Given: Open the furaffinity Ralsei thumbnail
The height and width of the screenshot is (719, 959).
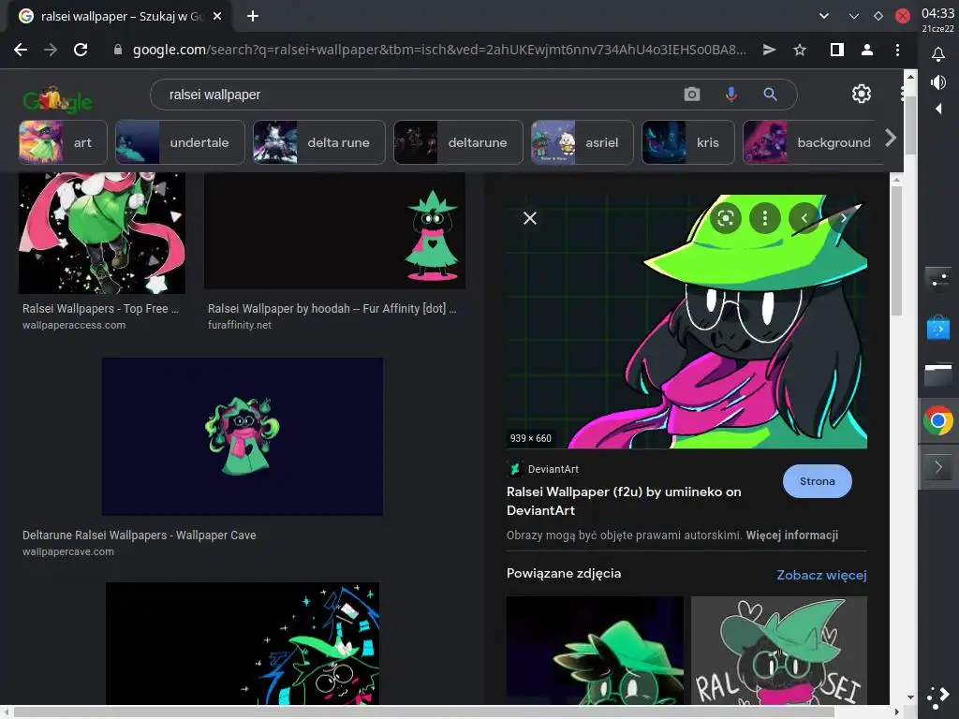Looking at the screenshot, I should 334,230.
